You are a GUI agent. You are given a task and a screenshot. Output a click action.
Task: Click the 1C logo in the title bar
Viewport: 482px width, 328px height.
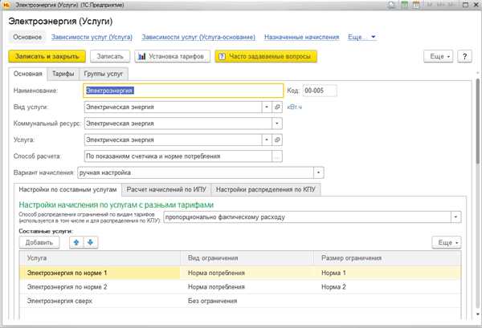6,5
